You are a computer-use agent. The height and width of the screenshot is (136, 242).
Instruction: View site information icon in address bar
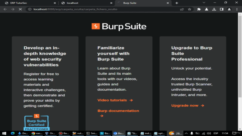29,9
